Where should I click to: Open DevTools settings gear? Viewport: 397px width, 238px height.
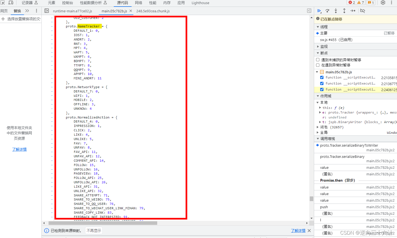click(x=383, y=2)
